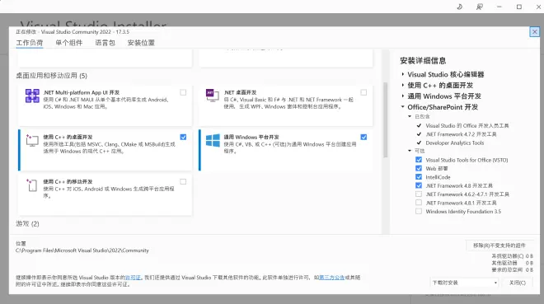Open the feedback icon in the title bar
544x304 pixels.
coord(480,7)
